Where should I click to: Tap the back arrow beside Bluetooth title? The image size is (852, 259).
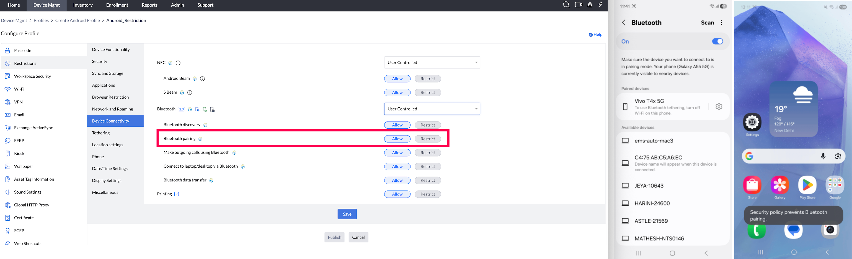click(623, 22)
